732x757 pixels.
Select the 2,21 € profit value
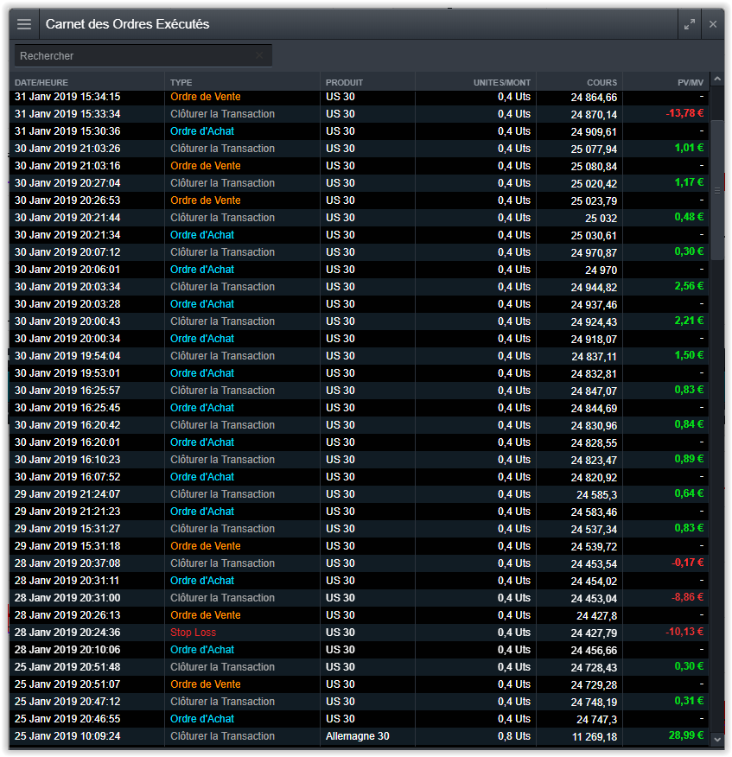pos(689,321)
